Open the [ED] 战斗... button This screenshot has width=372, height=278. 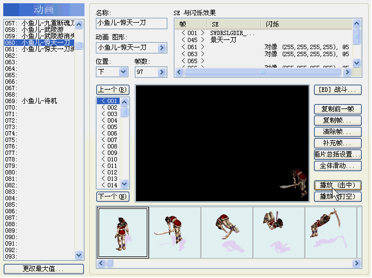(338, 90)
